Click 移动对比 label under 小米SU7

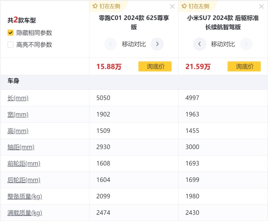[223, 44]
